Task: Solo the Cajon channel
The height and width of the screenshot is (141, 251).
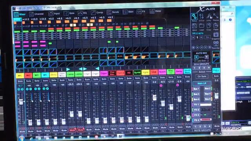Action: tap(104, 79)
